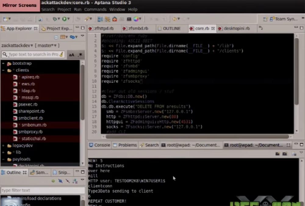Collapse the payloads folder
This screenshot has height=206, width=305.
tap(3, 159)
